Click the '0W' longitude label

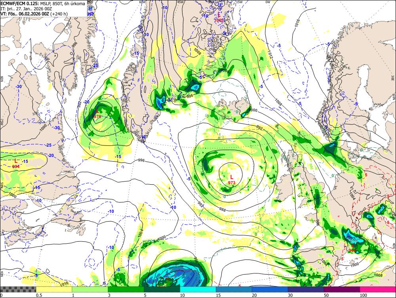[268, 2]
